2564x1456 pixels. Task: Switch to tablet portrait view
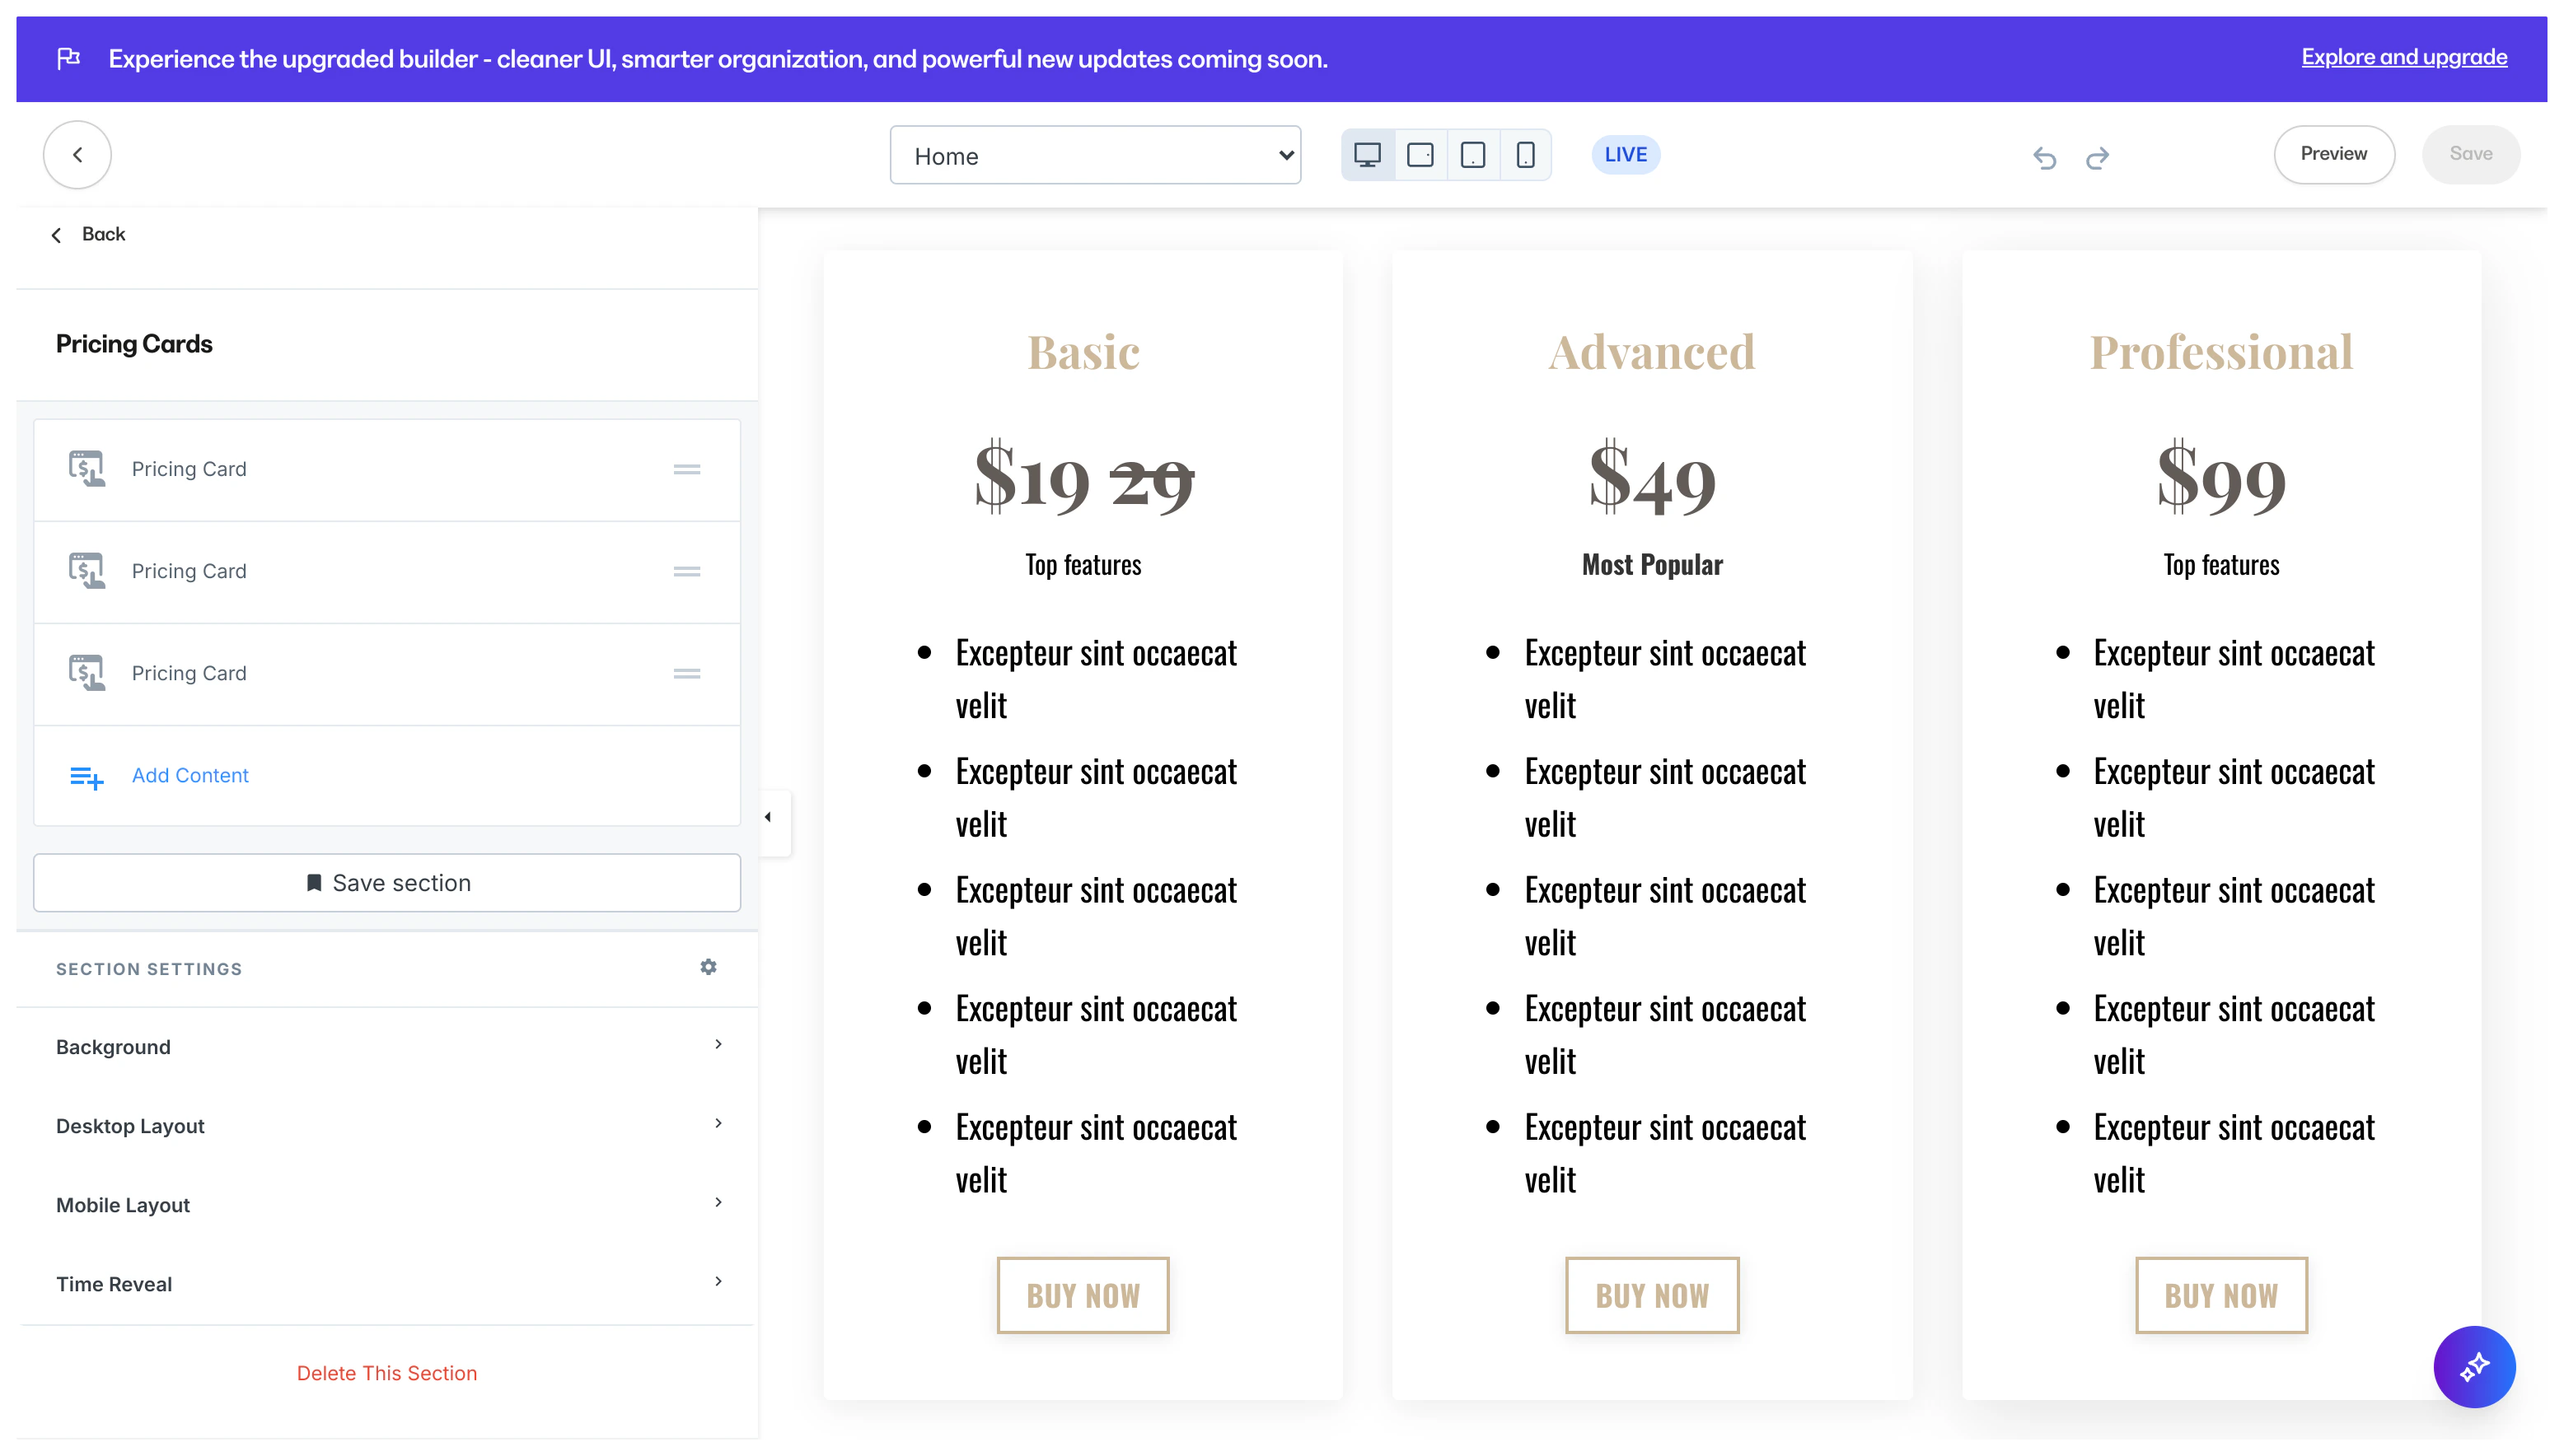(1472, 155)
